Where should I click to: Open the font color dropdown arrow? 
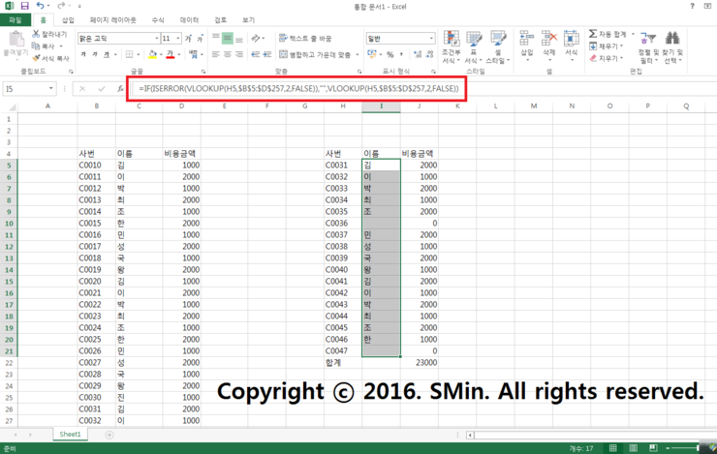point(179,54)
